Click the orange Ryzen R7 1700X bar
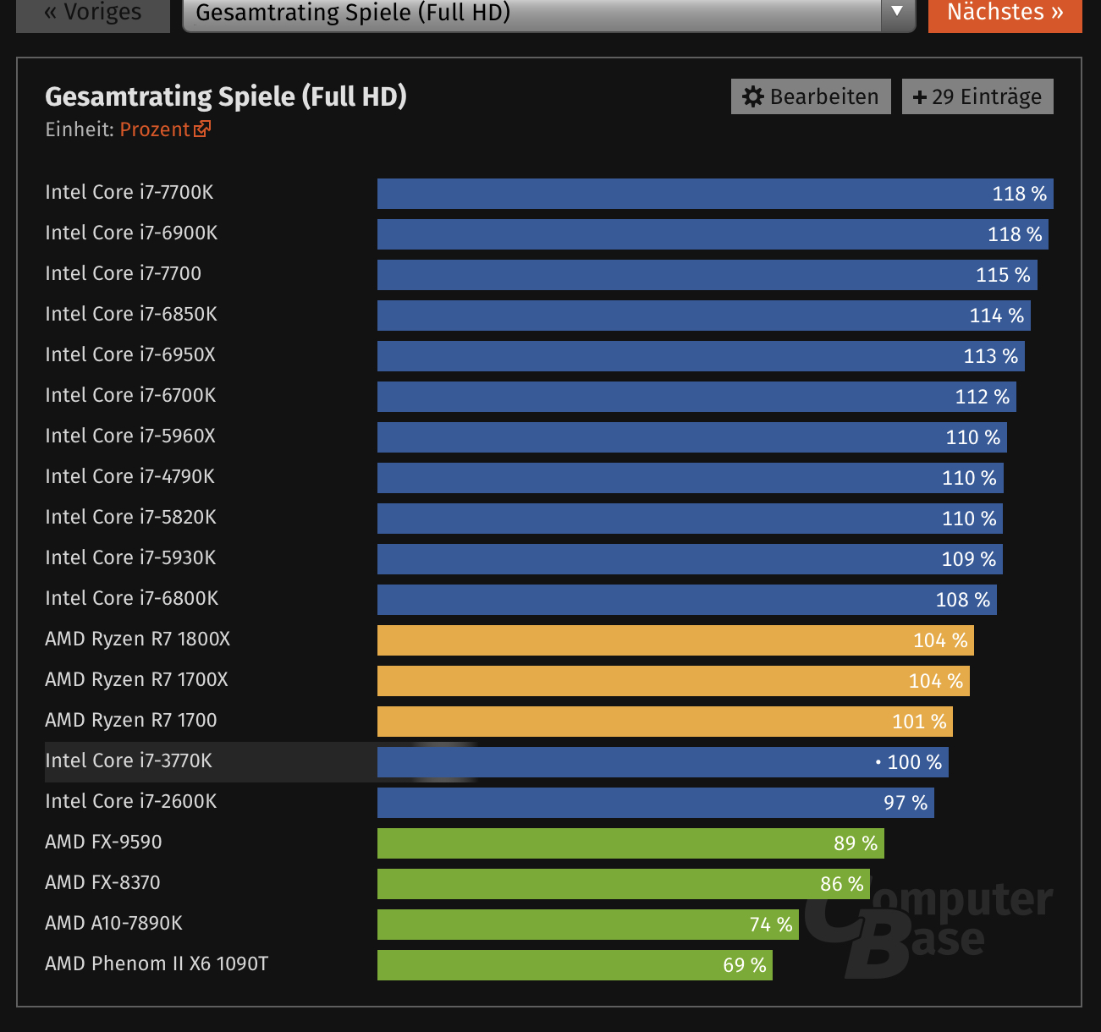1101x1032 pixels. [x=674, y=681]
